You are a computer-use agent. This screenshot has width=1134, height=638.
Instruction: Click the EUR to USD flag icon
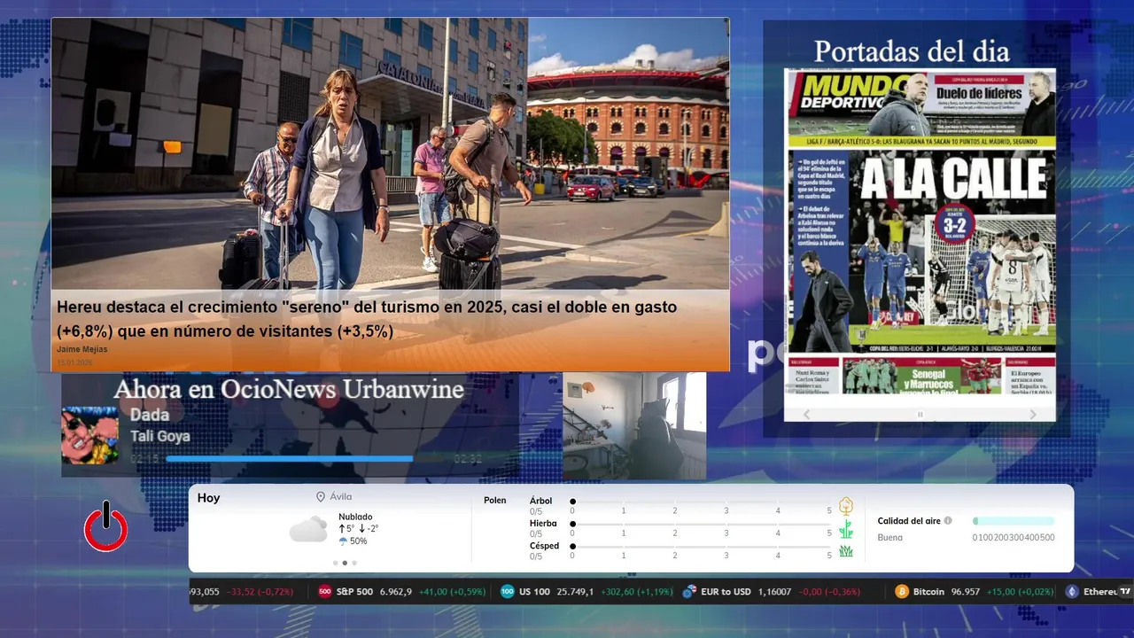[x=688, y=591]
